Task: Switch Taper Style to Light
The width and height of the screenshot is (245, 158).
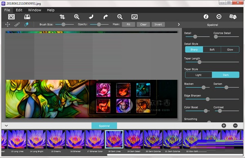Action: coord(198,75)
